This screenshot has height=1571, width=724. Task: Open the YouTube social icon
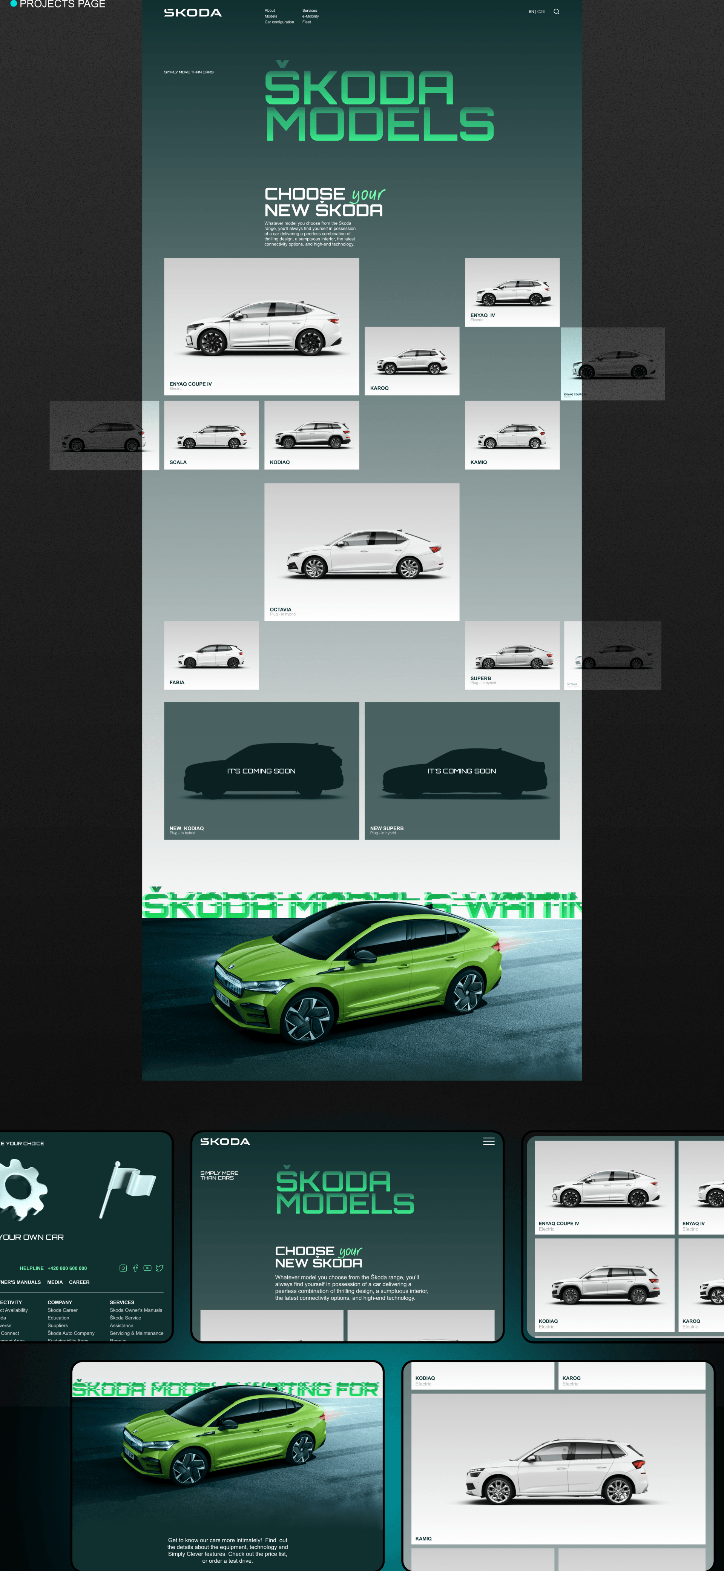(147, 1268)
